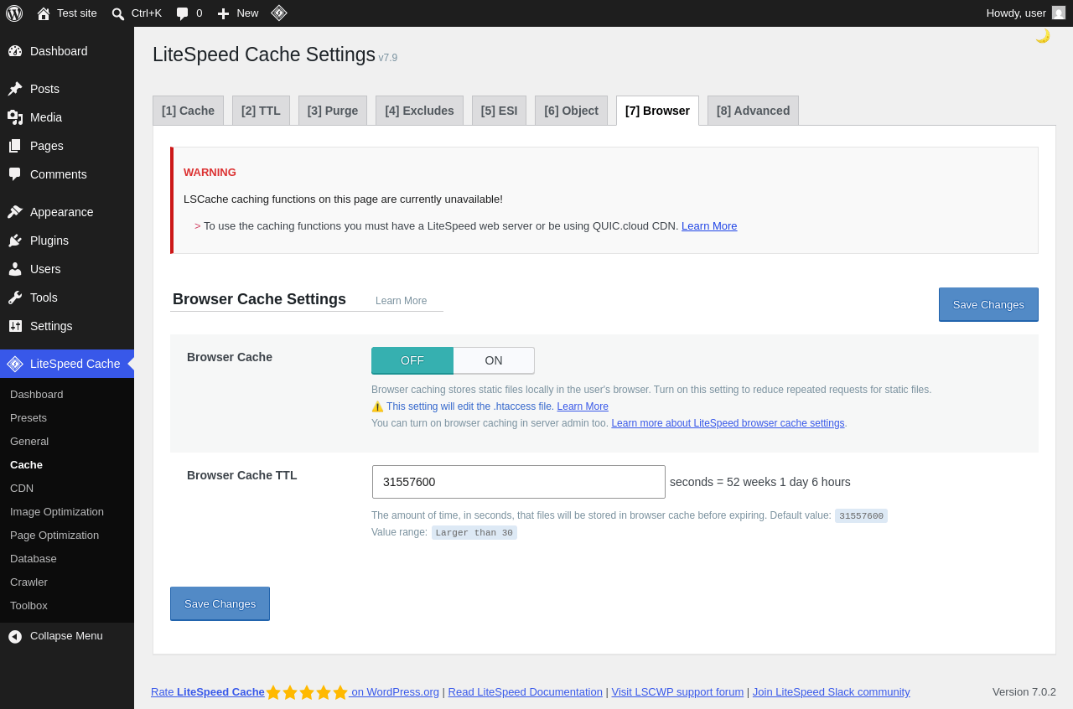Click the Posts pin icon
The width and height of the screenshot is (1073, 709).
point(15,89)
